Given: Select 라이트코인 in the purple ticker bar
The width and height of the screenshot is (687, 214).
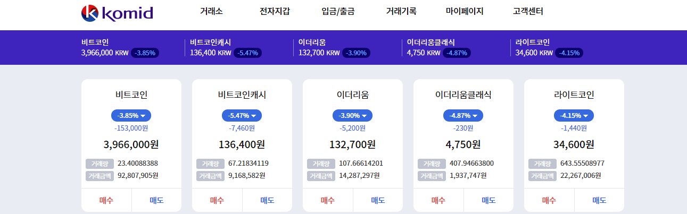Looking at the screenshot, I should 532,42.
